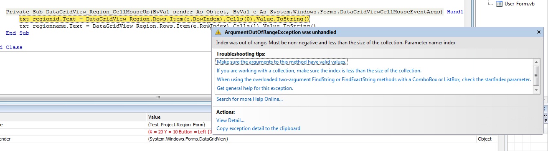
Task: Click the 'Troubleshooting tips:' heading
Action: tap(241, 54)
